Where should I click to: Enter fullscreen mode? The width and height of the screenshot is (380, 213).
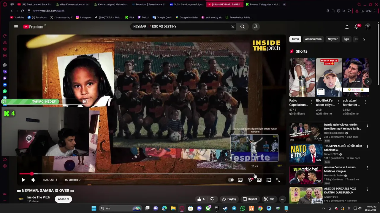[x=278, y=180]
